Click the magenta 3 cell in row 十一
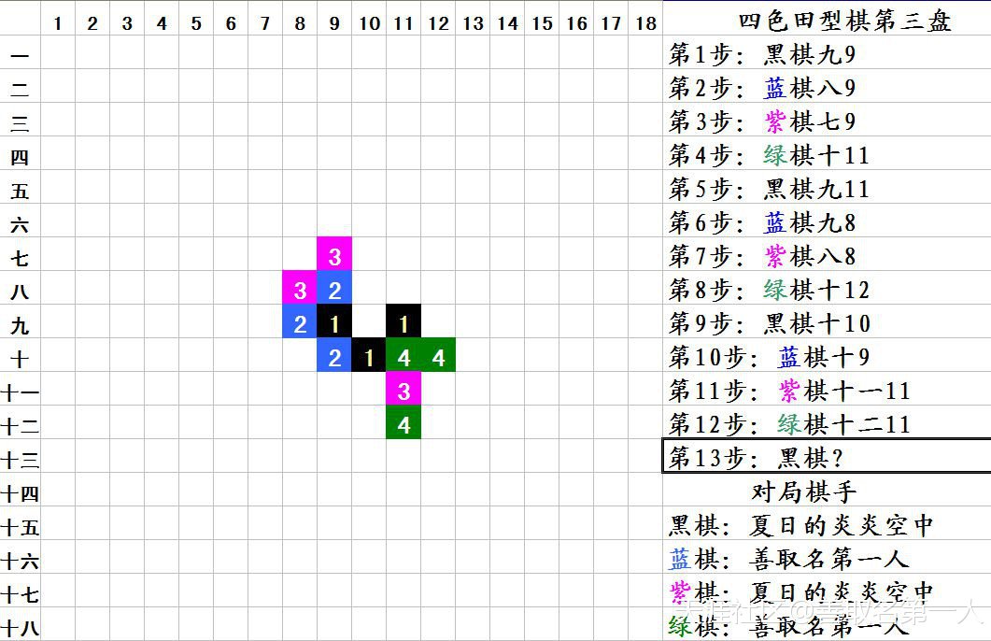The width and height of the screenshot is (991, 641). (x=403, y=388)
